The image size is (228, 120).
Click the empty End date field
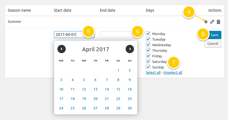pos(116,35)
